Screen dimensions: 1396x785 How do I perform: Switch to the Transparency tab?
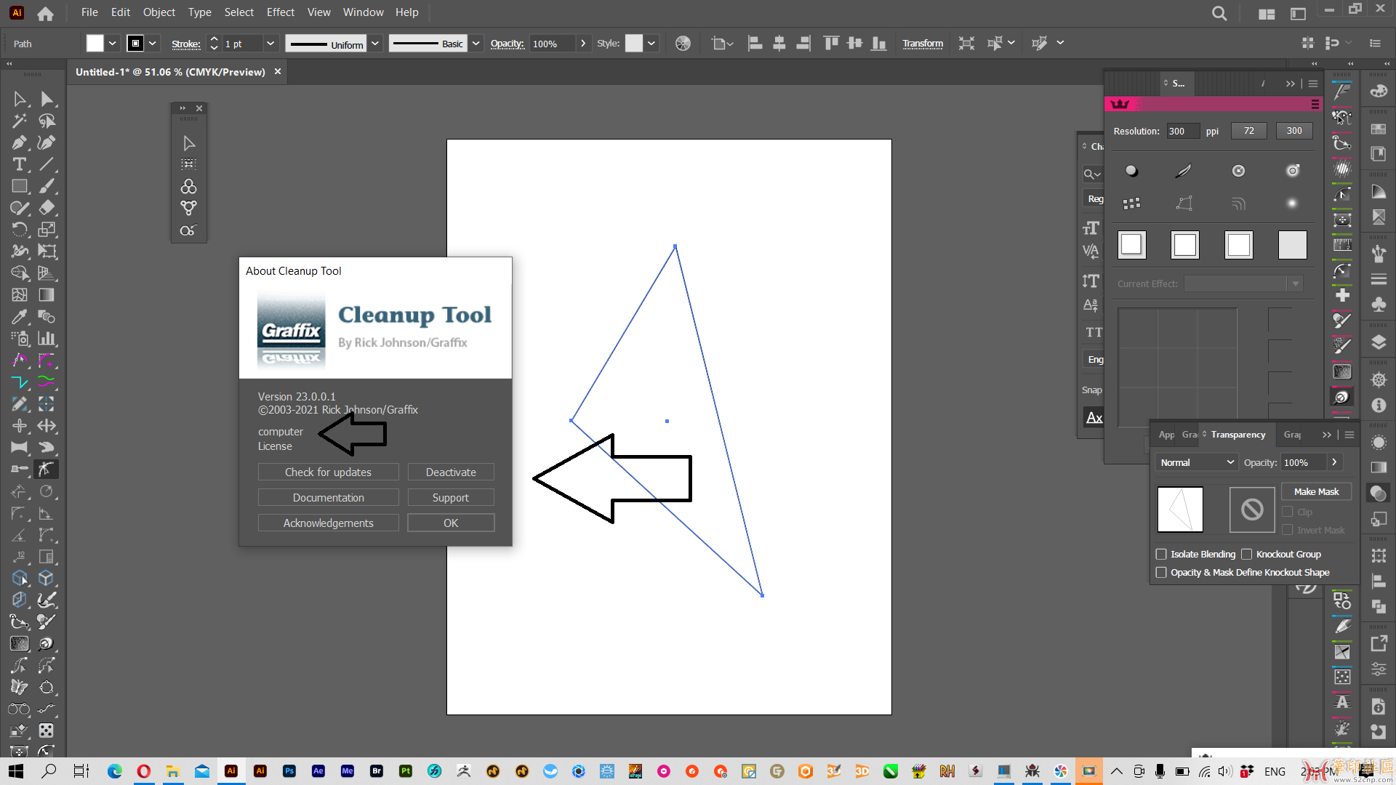(1237, 435)
